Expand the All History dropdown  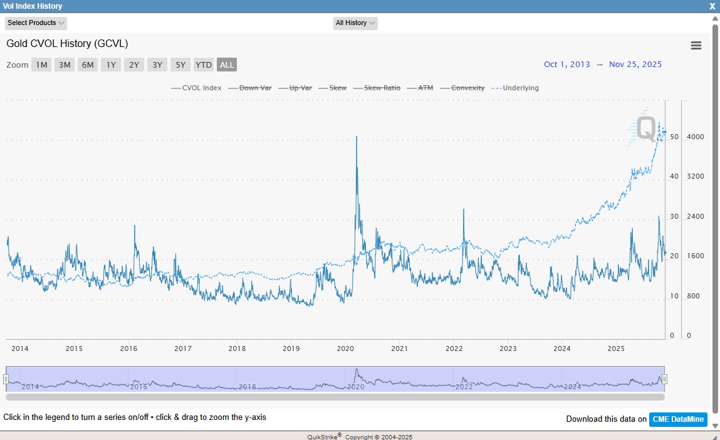click(355, 23)
